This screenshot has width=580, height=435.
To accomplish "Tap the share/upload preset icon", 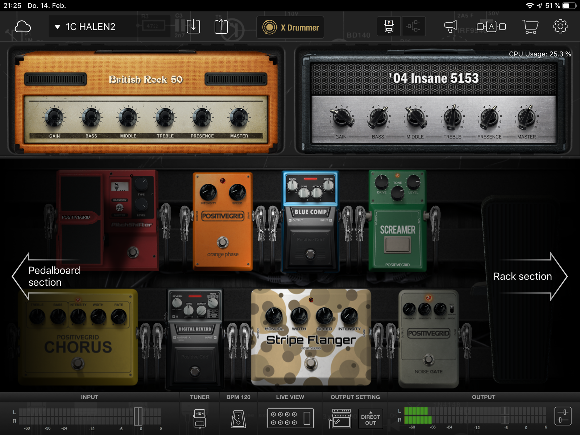I will click(x=221, y=26).
